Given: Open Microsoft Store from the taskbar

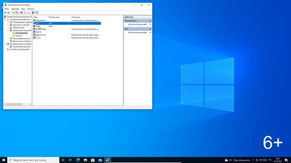Looking at the screenshot, I should click(93, 160).
